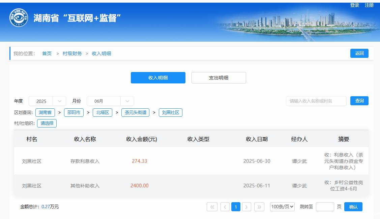This screenshot has width=380, height=219.
Task: Click the next page arrow
Action: pos(247,207)
